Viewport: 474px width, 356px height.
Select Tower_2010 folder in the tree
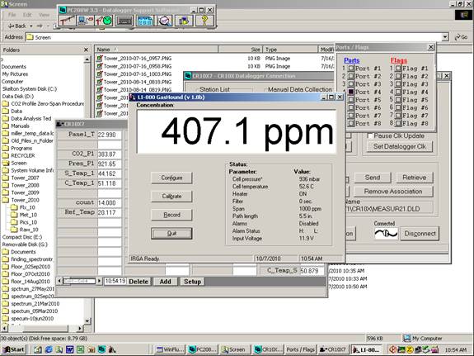click(x=25, y=200)
